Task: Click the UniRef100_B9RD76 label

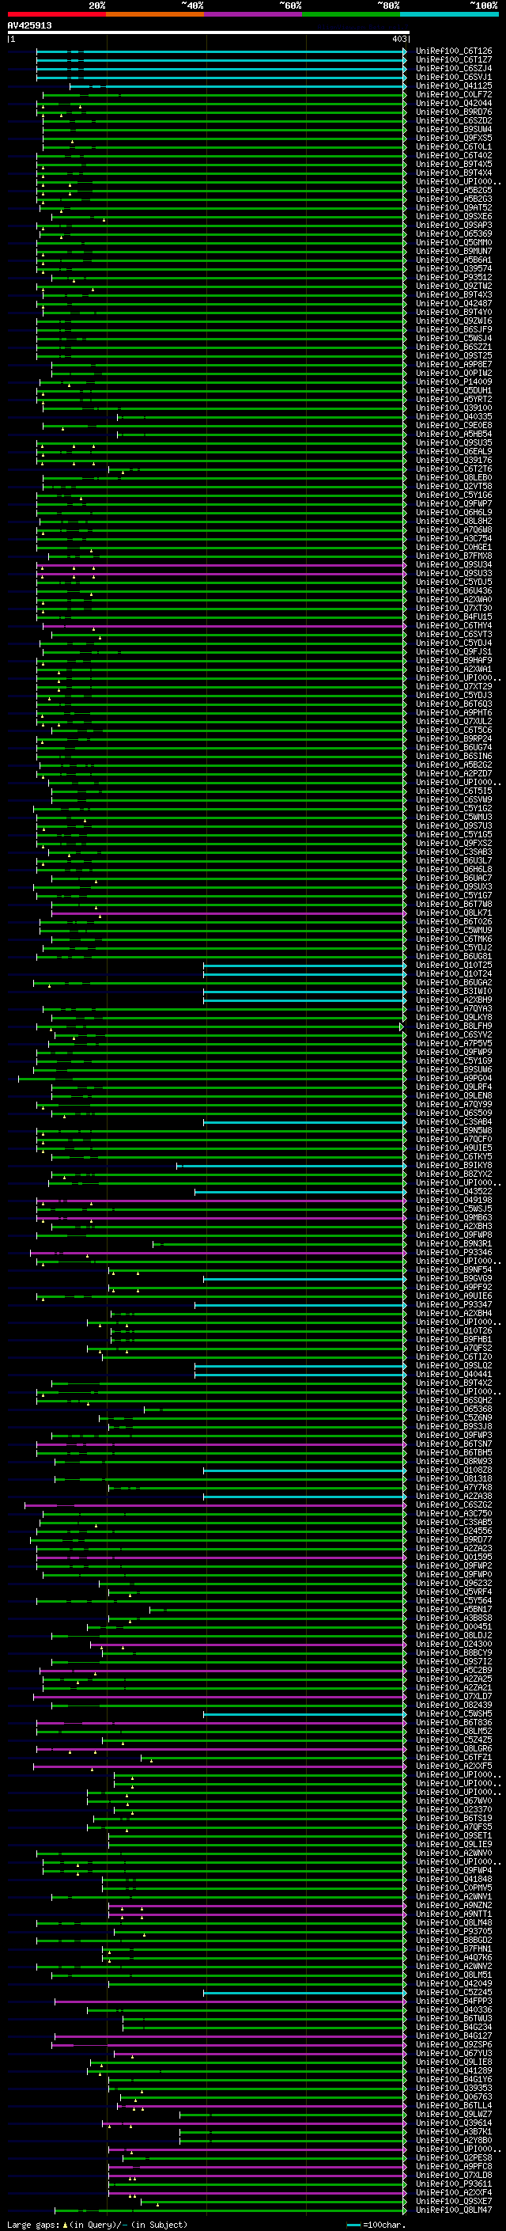Action: [454, 112]
